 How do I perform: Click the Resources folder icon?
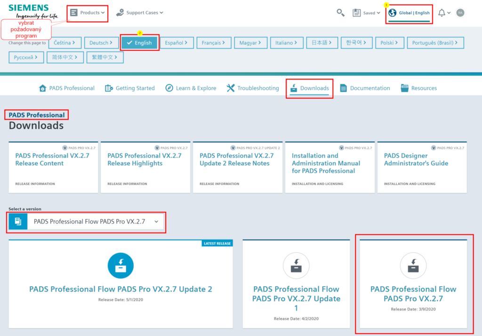click(x=404, y=88)
